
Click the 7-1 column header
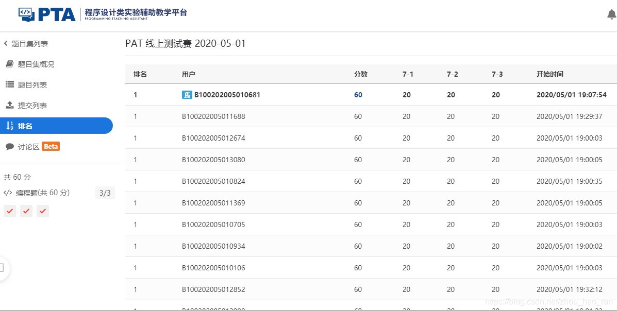point(408,74)
